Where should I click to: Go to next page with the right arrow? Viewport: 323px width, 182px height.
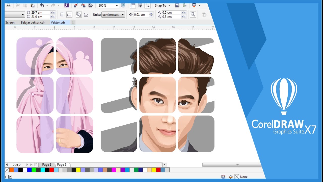pos(27,165)
